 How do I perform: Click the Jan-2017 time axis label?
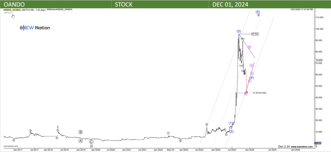tap(18, 150)
